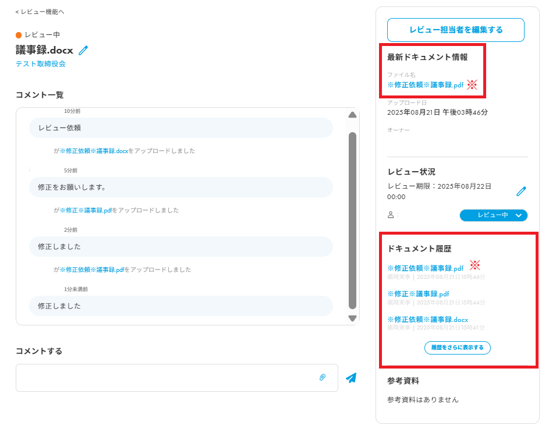Click 履歴をさらに表示する button

(457, 348)
